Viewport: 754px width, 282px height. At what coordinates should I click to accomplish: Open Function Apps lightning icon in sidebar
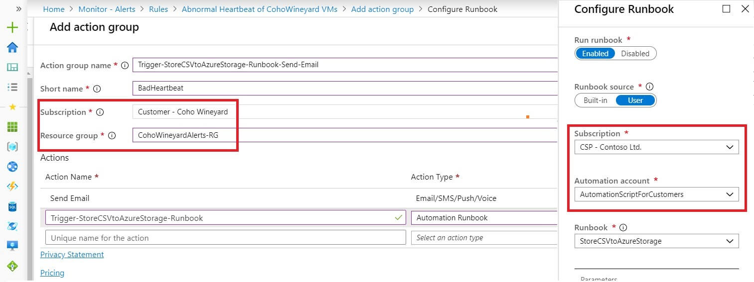(x=12, y=187)
